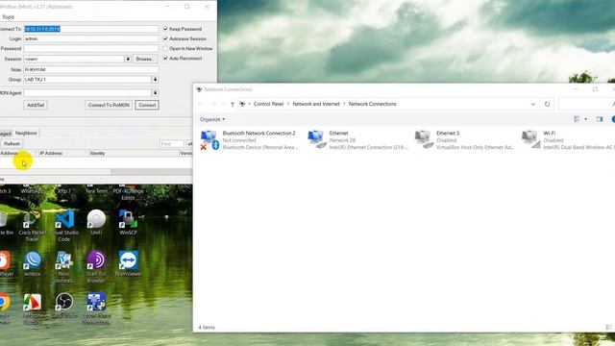Open the PDF-XChange Editor desktop shortcut
Screen dimensions: 615x346
tap(128, 192)
